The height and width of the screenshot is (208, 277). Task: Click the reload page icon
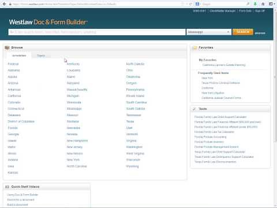coord(190,4)
